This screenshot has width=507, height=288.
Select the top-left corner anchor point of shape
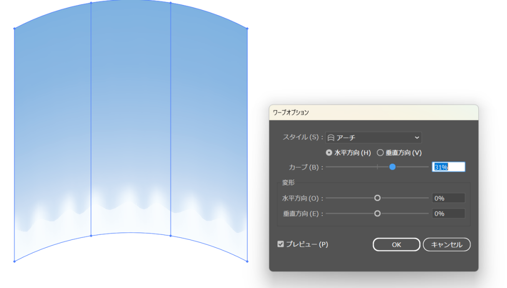pos(14,29)
